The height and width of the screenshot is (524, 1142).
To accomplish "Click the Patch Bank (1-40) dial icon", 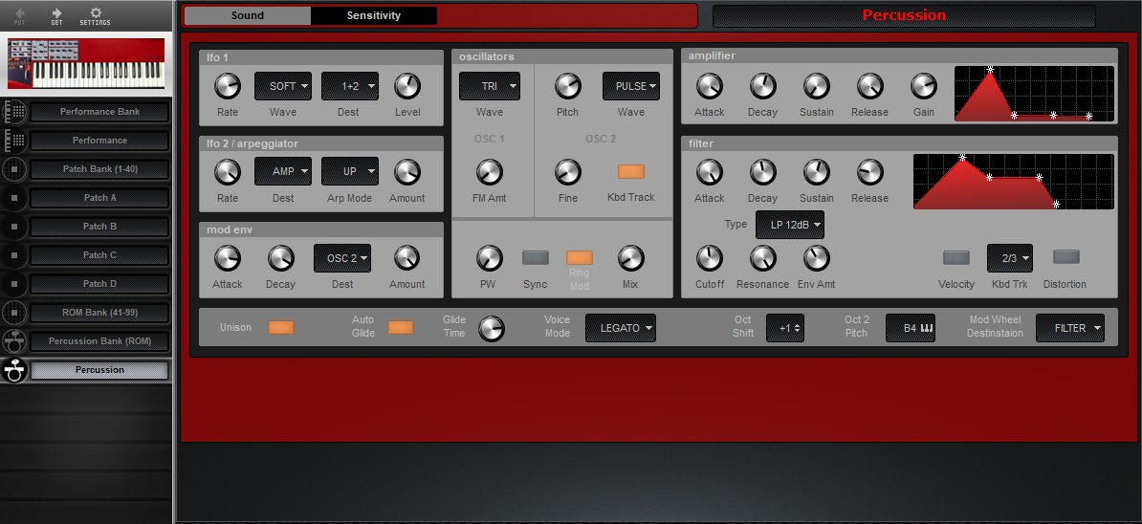I will coord(14,169).
